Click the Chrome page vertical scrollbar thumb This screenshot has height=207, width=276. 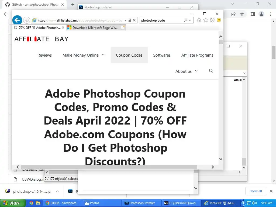(274, 53)
